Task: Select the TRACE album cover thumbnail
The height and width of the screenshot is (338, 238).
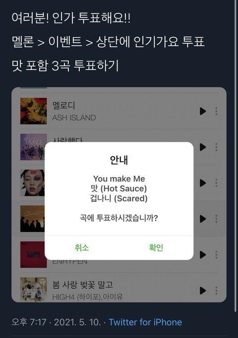Action: [x=33, y=147]
